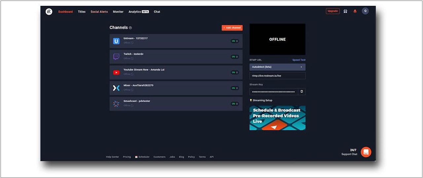Go to the Social Alerts tab
The width and height of the screenshot is (423, 178).
tap(99, 12)
